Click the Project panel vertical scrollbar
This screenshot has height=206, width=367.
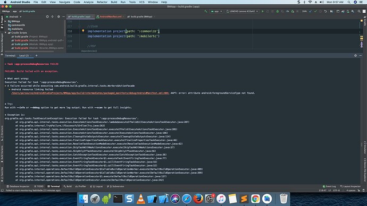[x=64, y=28]
